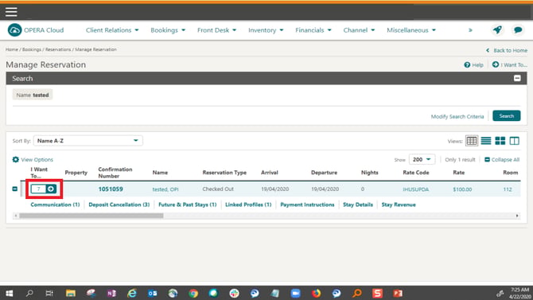Open confirmation number 1051059
This screenshot has height=300, width=533.
coord(111,189)
